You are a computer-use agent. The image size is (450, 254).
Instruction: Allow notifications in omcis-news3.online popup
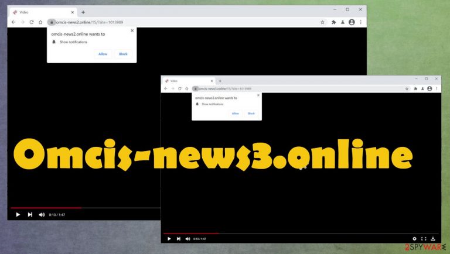(236, 114)
